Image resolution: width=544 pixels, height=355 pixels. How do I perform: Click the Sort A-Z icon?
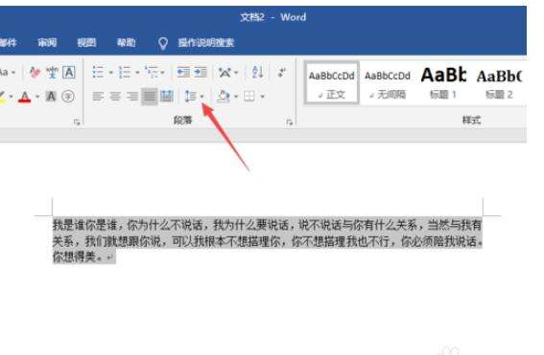tap(257, 73)
